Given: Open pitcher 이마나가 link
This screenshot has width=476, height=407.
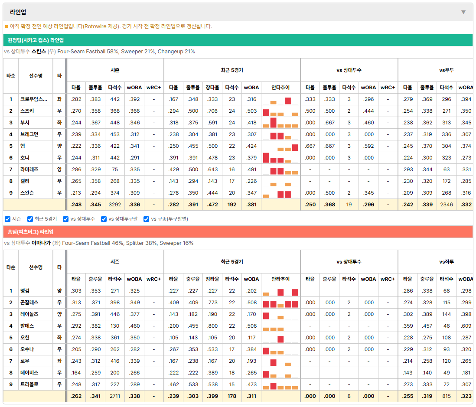Looking at the screenshot, I should click(x=41, y=243).
